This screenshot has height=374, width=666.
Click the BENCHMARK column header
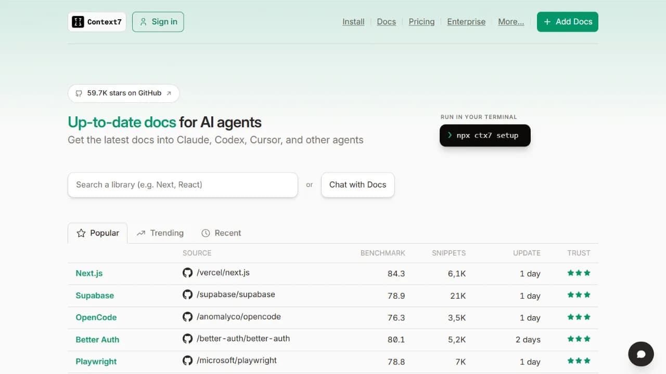coord(383,253)
